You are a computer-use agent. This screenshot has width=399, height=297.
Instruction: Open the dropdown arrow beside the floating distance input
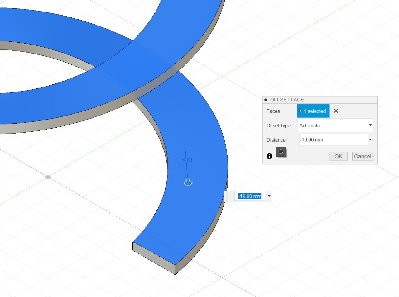269,196
